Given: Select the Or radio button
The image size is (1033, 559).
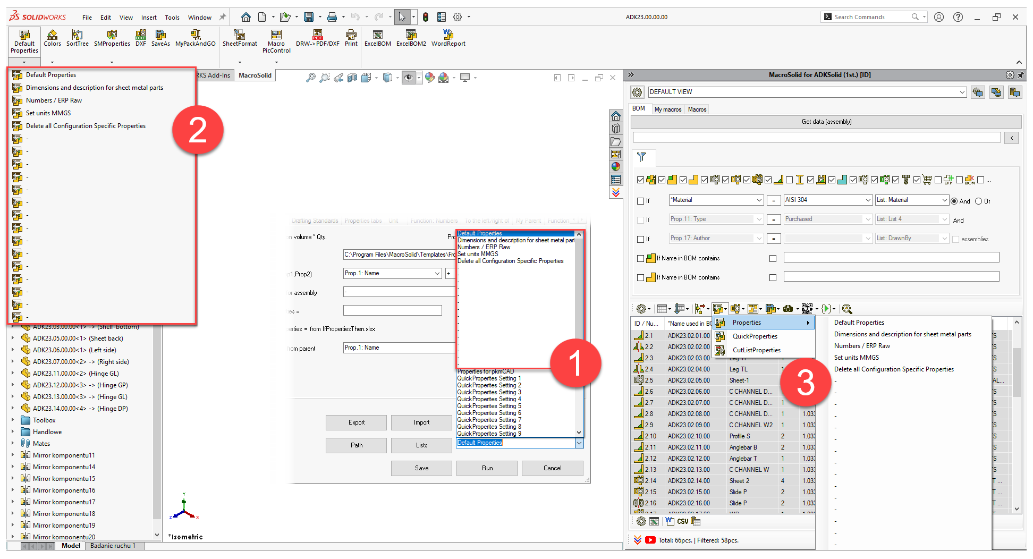Looking at the screenshot, I should click(978, 201).
